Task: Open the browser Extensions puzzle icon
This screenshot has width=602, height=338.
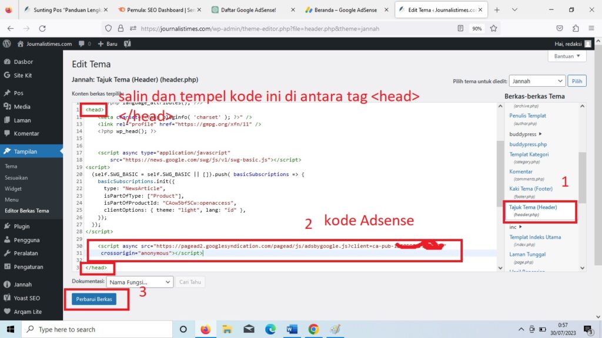Action: 576,28
